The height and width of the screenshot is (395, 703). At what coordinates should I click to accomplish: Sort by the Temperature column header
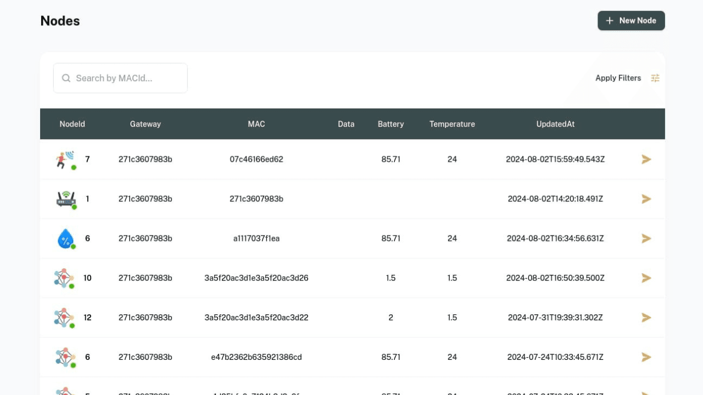[x=452, y=124]
